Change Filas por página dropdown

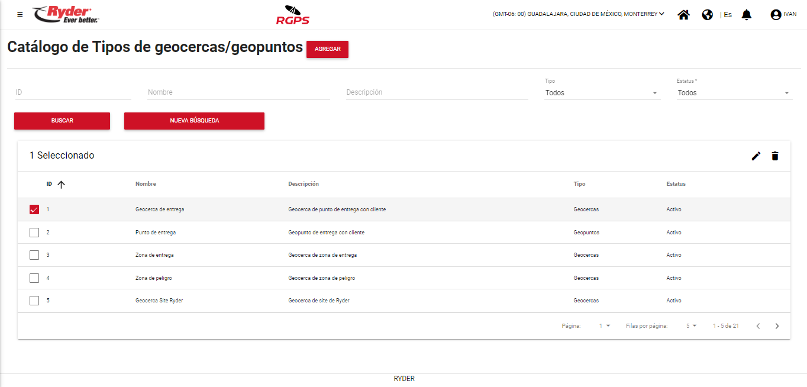click(691, 326)
